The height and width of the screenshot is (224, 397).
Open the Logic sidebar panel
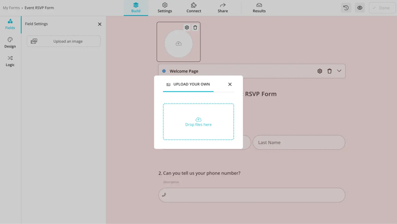coord(10,61)
